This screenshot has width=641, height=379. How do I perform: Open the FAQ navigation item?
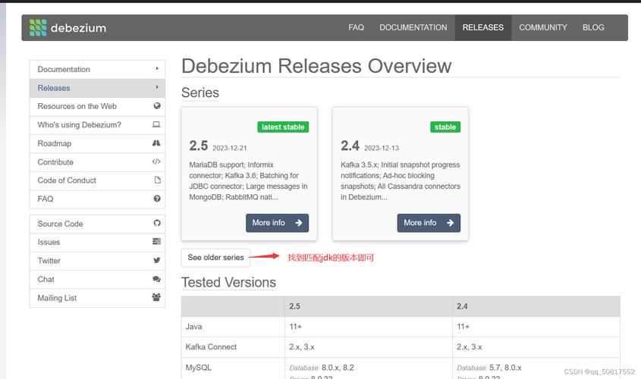pos(356,27)
